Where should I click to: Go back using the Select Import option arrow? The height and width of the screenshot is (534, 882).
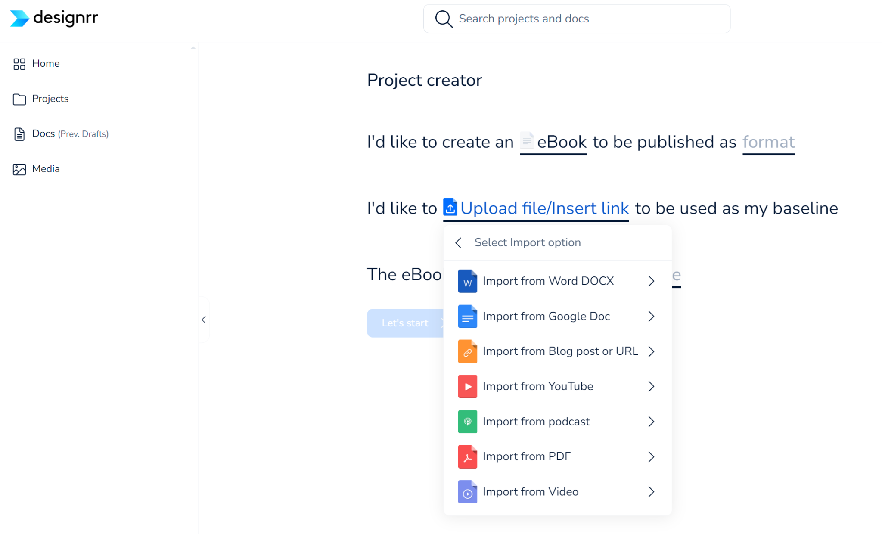tap(458, 242)
